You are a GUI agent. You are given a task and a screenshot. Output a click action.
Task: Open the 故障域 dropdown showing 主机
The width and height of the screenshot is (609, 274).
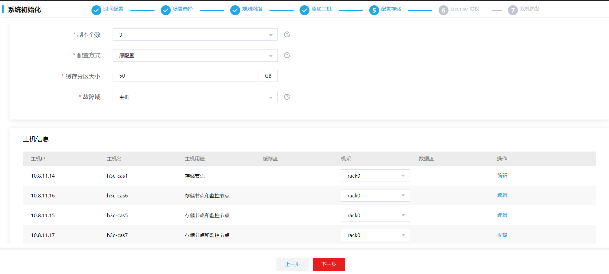(x=195, y=97)
